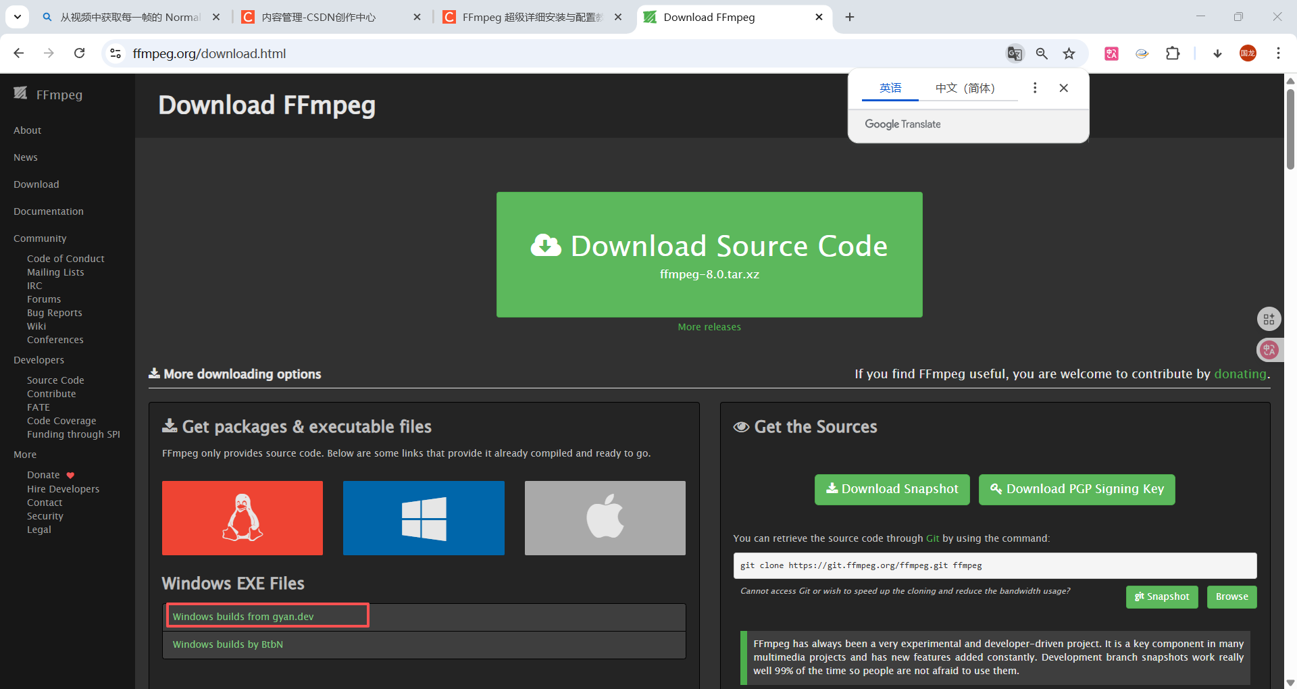Open the Code Coverage link
The width and height of the screenshot is (1297, 689).
[61, 421]
